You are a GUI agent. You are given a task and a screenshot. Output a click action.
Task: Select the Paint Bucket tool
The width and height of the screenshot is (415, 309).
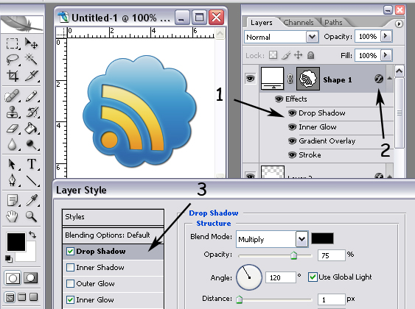click(31, 129)
